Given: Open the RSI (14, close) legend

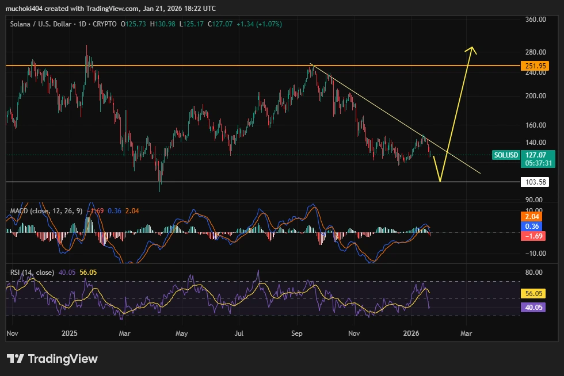Looking at the screenshot, I should click(32, 272).
